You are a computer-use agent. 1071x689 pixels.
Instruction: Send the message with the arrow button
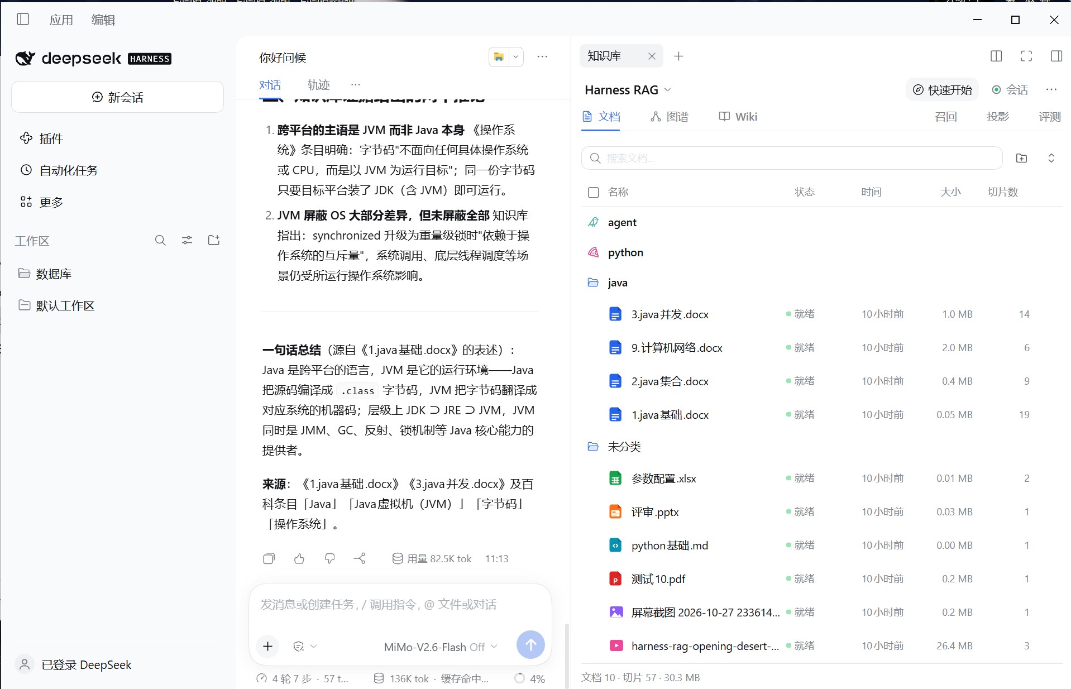coord(530,645)
